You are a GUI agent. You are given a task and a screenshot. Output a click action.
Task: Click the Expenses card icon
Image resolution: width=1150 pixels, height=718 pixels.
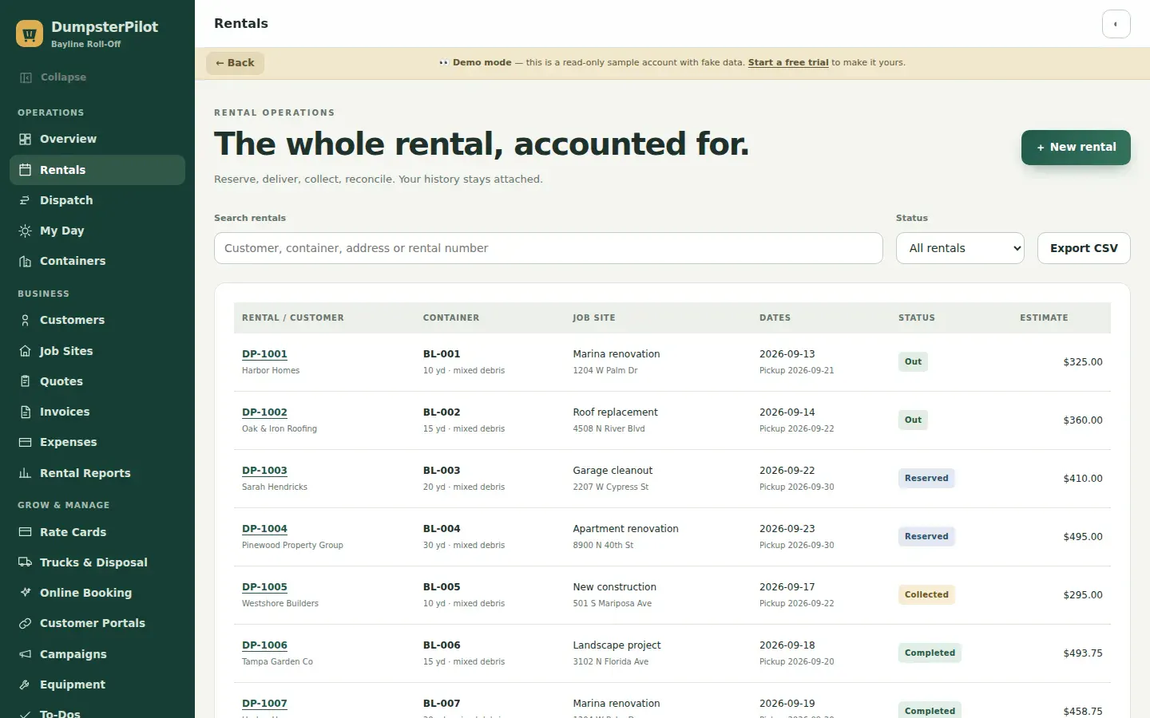click(x=26, y=442)
